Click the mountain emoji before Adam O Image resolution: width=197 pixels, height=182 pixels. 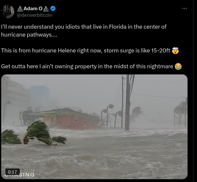coord(20,9)
